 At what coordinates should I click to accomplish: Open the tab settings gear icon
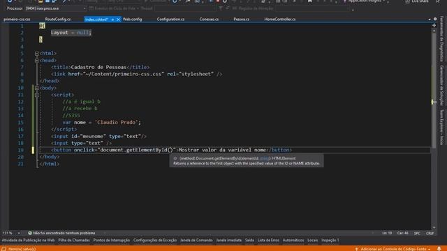(x=435, y=19)
